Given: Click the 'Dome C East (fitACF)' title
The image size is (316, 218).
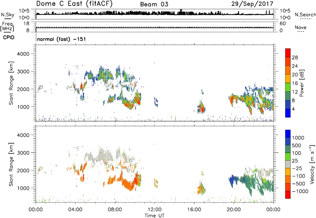Looking at the screenshot, I should click(74, 4).
